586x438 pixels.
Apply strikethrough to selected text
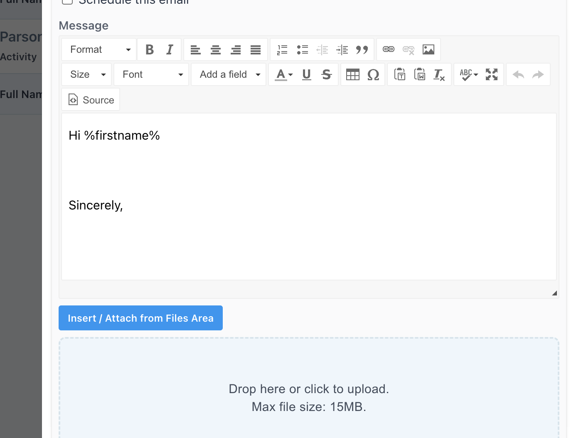[x=327, y=74]
